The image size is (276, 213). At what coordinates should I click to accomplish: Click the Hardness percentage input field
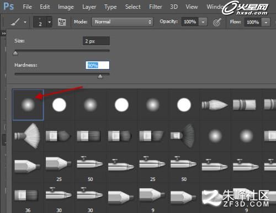98,65
